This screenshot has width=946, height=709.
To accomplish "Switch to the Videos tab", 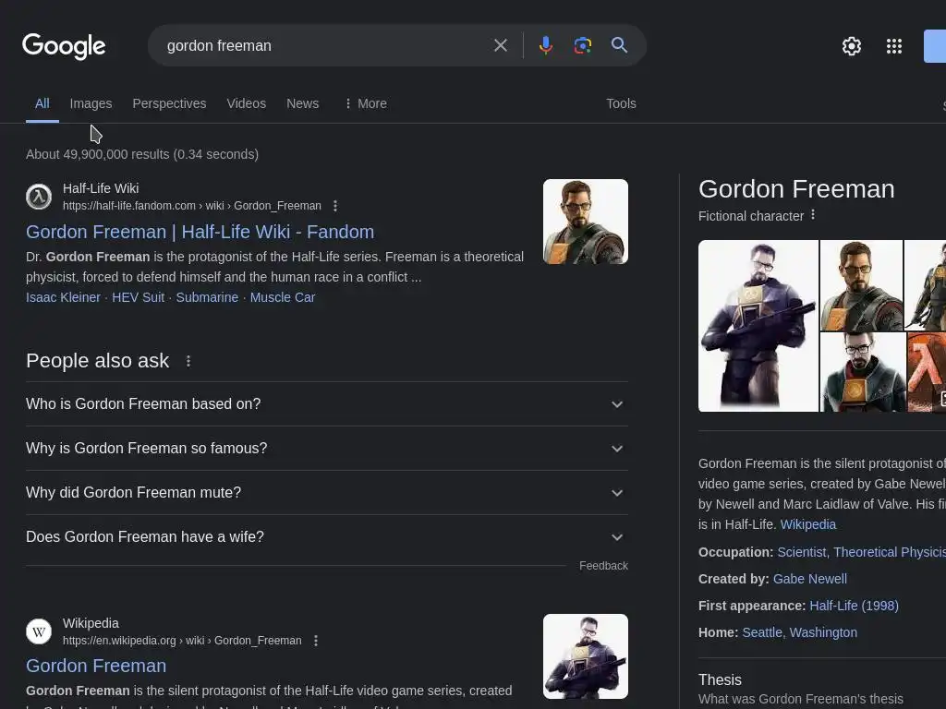I will point(246,103).
